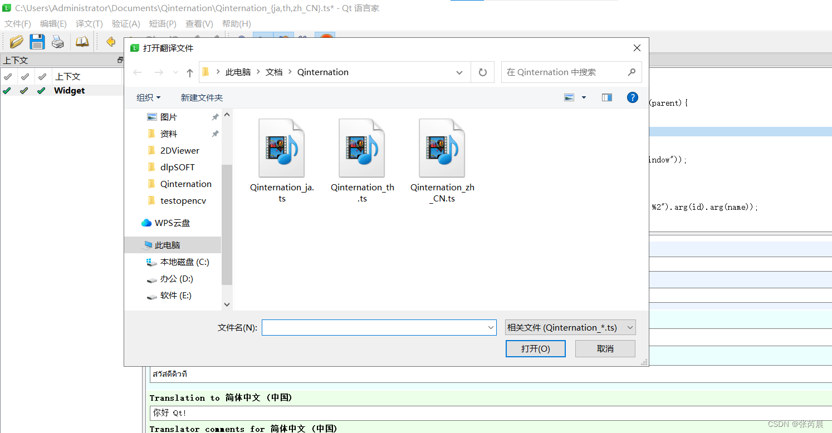Open file type filter combo box
Image resolution: width=832 pixels, height=433 pixels.
point(570,328)
